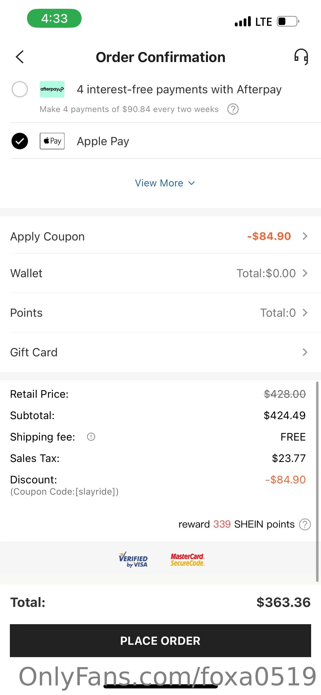This screenshot has height=695, width=321.
Task: Tap the back arrow icon
Action: (20, 57)
